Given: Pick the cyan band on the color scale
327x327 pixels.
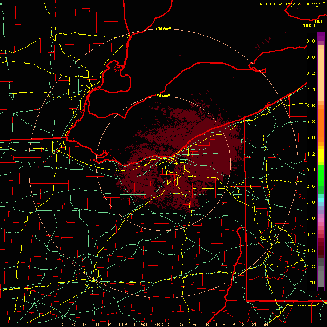Looking at the screenshot, I should coord(321,200).
